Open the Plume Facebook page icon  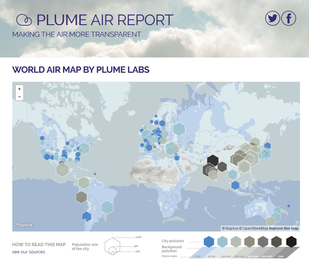tap(289, 18)
